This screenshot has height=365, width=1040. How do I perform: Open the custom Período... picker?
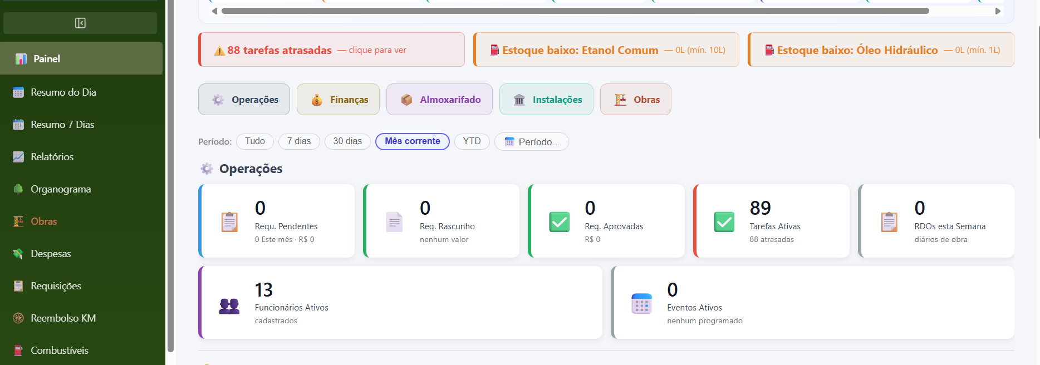point(532,142)
